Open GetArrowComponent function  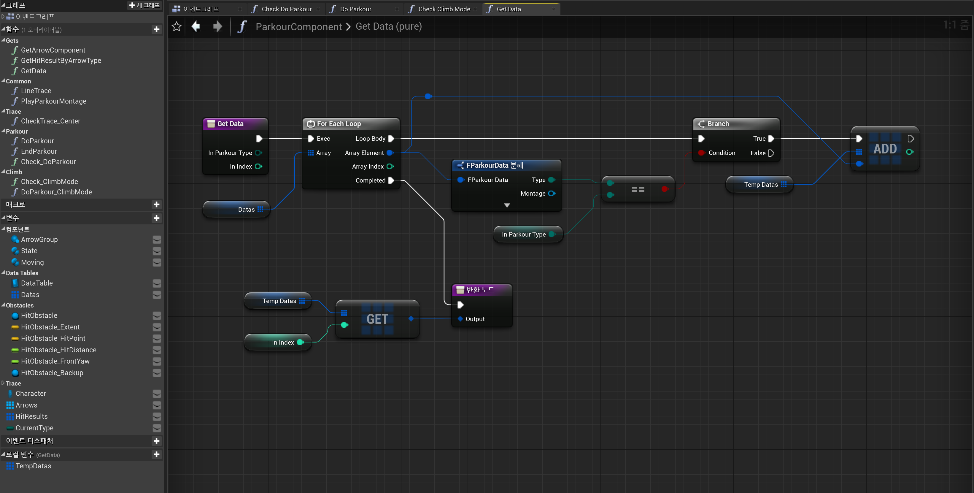53,50
